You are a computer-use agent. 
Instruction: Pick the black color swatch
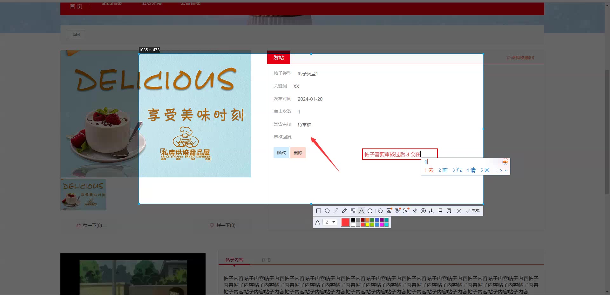click(x=353, y=220)
